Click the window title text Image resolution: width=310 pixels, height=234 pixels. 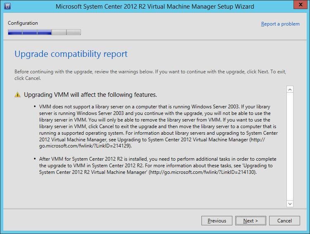pyautogui.click(x=155, y=7)
